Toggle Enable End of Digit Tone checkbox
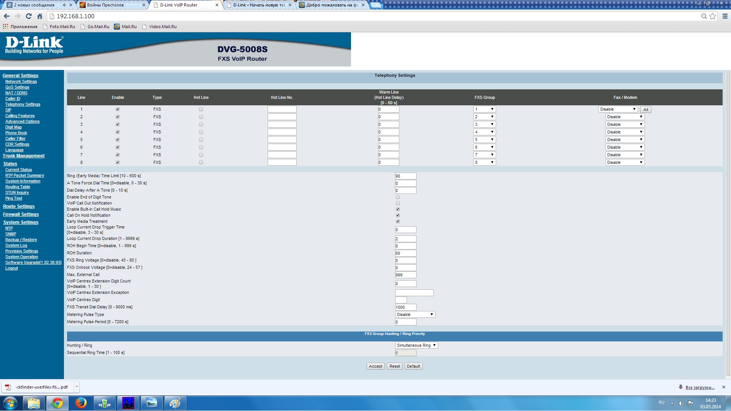The image size is (731, 411). coord(398,197)
